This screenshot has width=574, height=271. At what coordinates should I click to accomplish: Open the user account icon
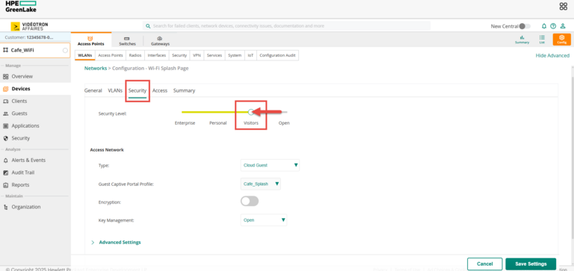[563, 26]
